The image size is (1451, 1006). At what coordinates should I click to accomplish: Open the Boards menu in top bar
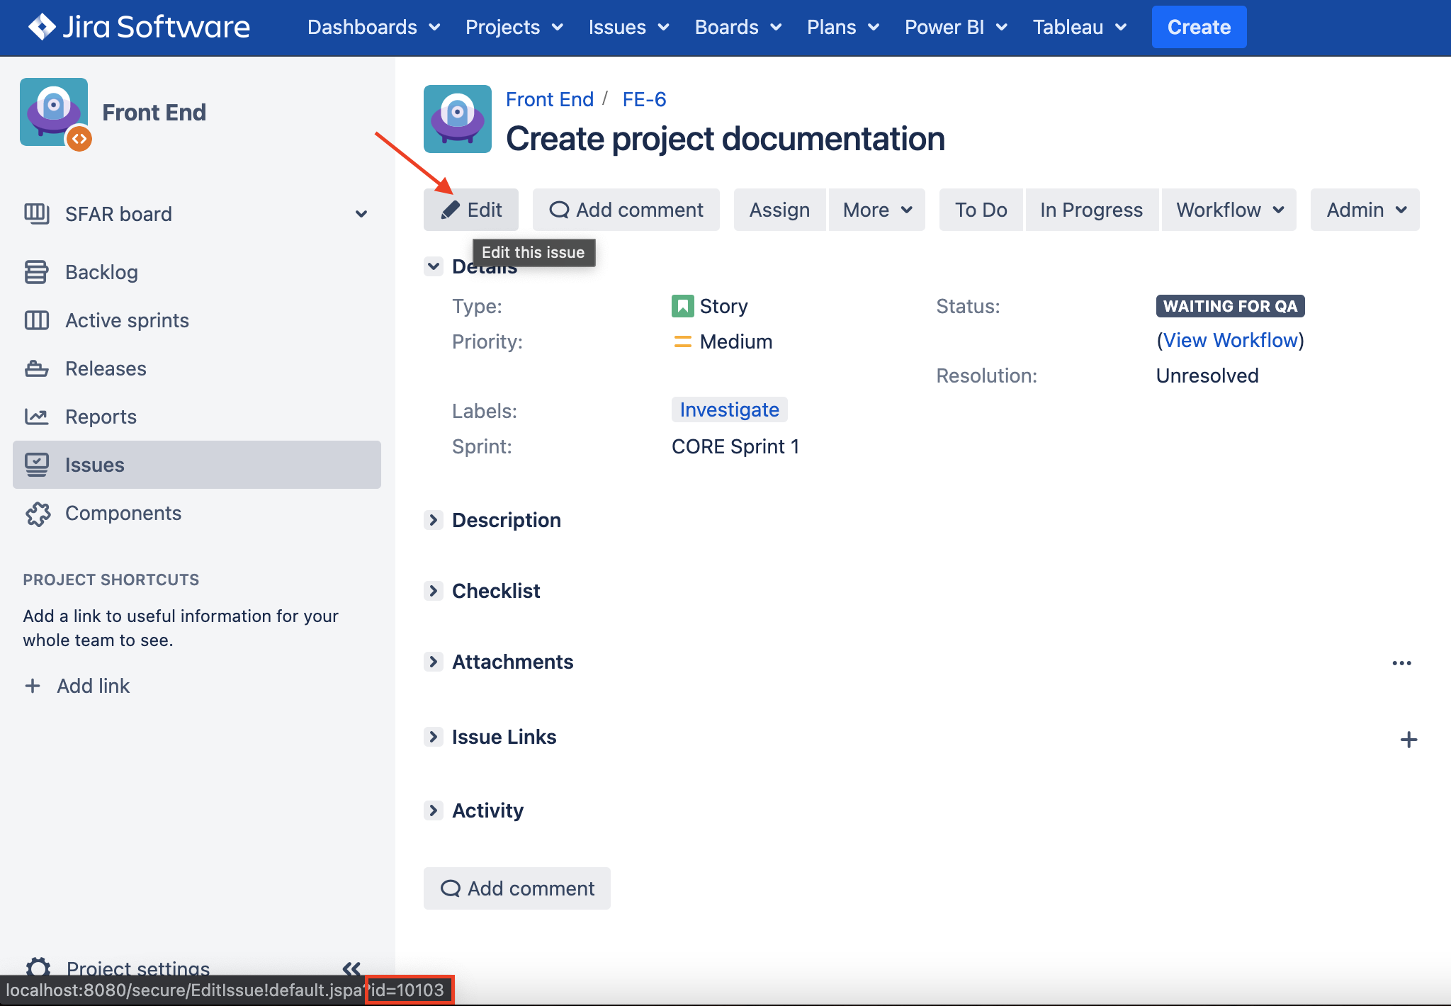click(738, 27)
